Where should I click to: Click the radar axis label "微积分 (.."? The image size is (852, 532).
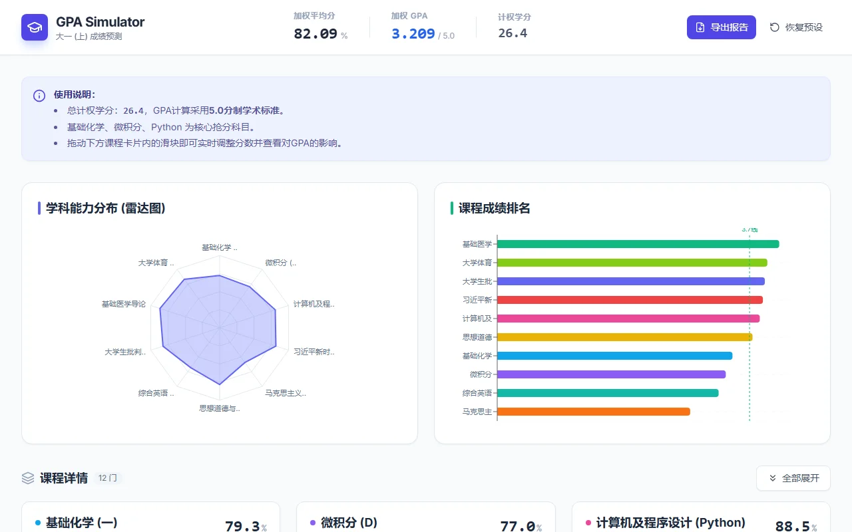point(281,263)
